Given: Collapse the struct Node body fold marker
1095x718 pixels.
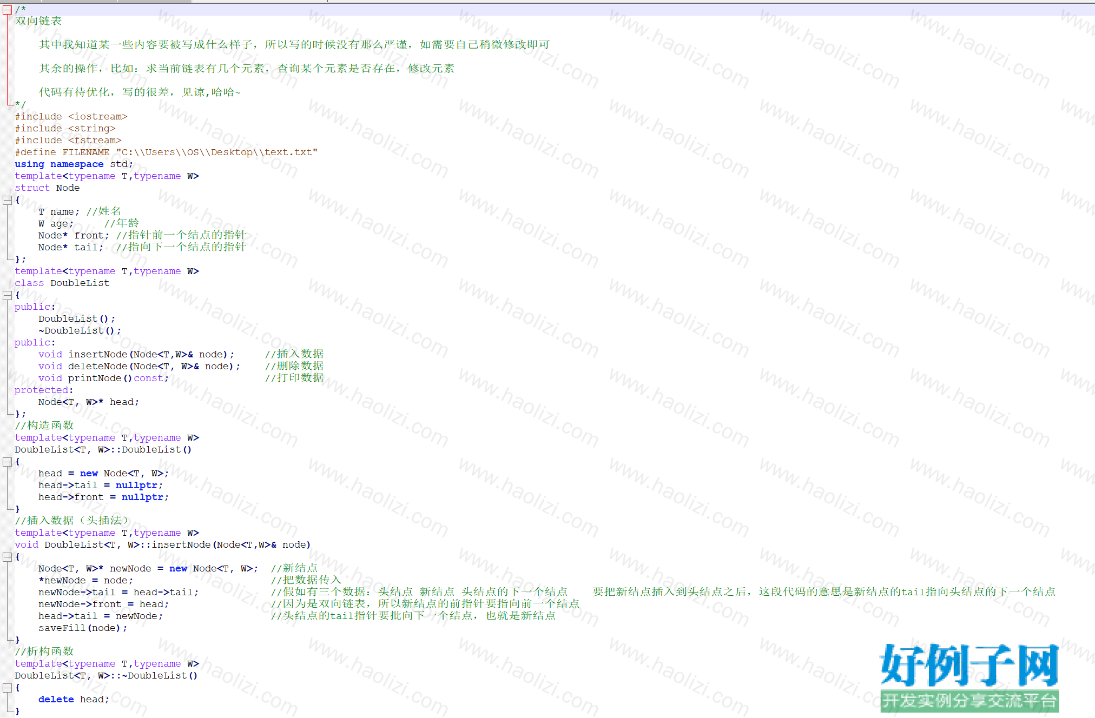Looking at the screenshot, I should (7, 200).
